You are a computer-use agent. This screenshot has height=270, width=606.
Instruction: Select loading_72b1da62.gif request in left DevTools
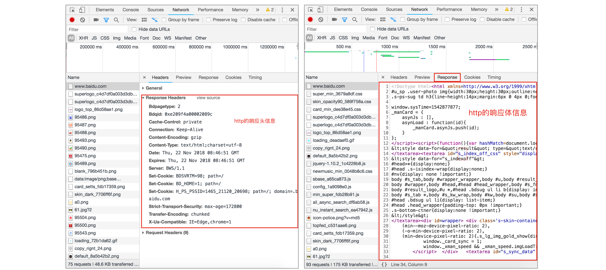tap(103, 241)
